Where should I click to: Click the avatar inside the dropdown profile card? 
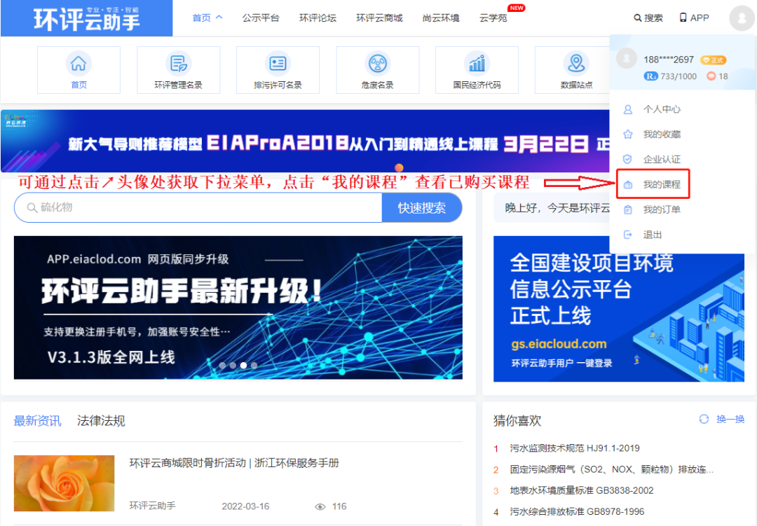pyautogui.click(x=627, y=59)
